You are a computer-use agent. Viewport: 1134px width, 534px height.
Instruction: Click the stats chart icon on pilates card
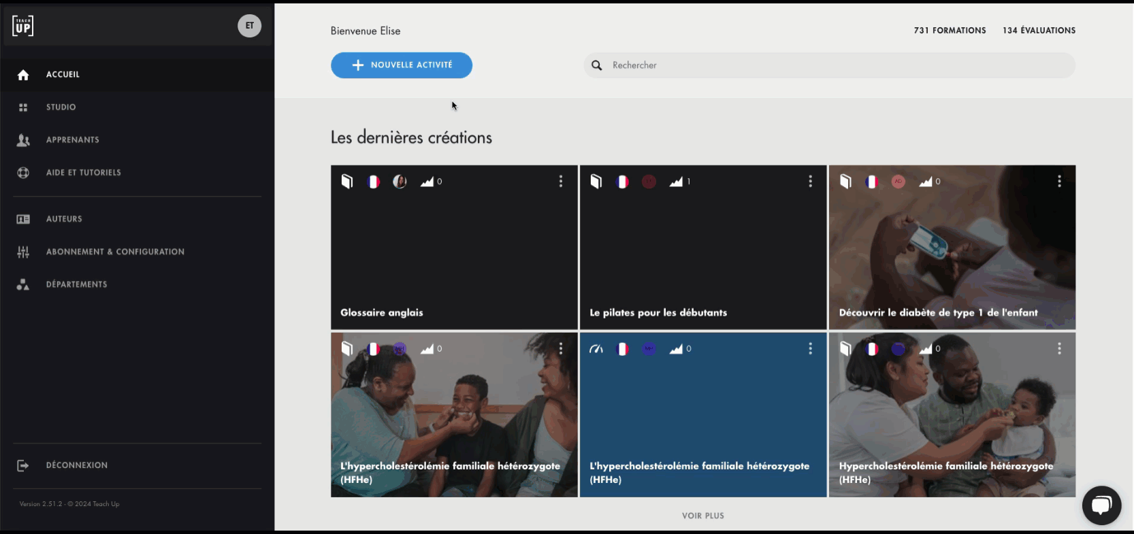(676, 182)
